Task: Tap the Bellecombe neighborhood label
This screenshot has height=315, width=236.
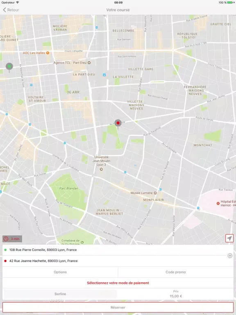Action: [x=123, y=31]
